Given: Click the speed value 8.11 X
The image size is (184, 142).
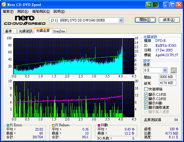Looking at the screenshot, I should pyautogui.click(x=173, y=137).
